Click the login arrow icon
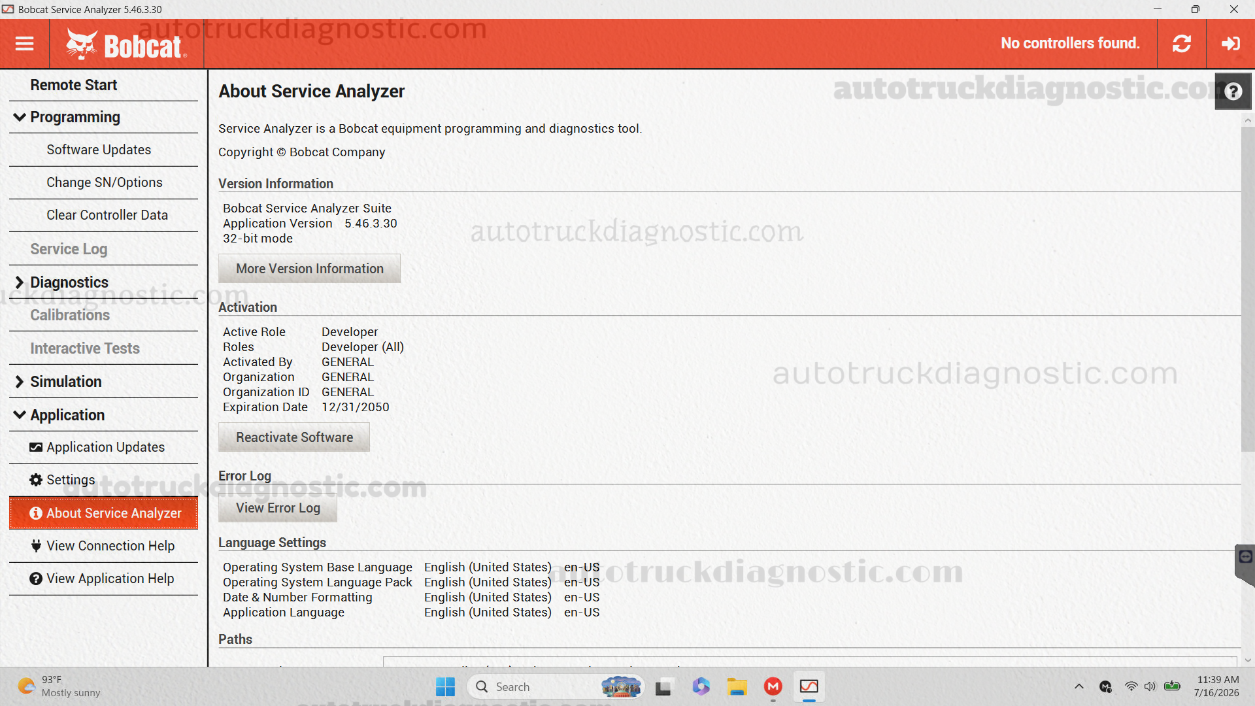The width and height of the screenshot is (1255, 706). point(1230,44)
